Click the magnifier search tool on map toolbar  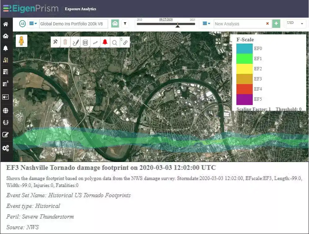tap(114, 42)
